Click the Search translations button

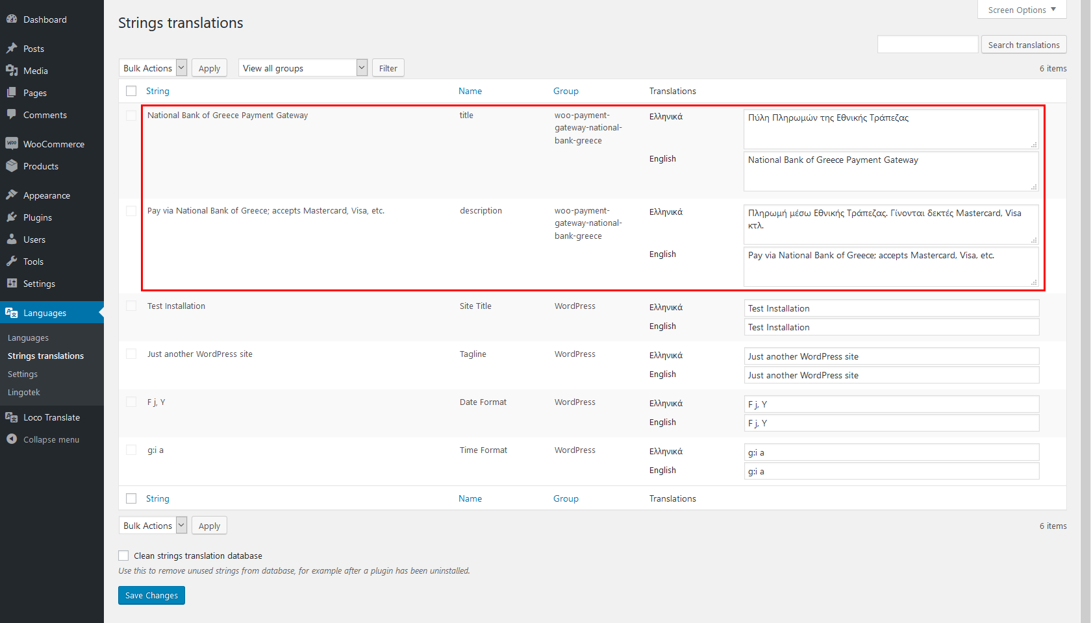point(1023,45)
